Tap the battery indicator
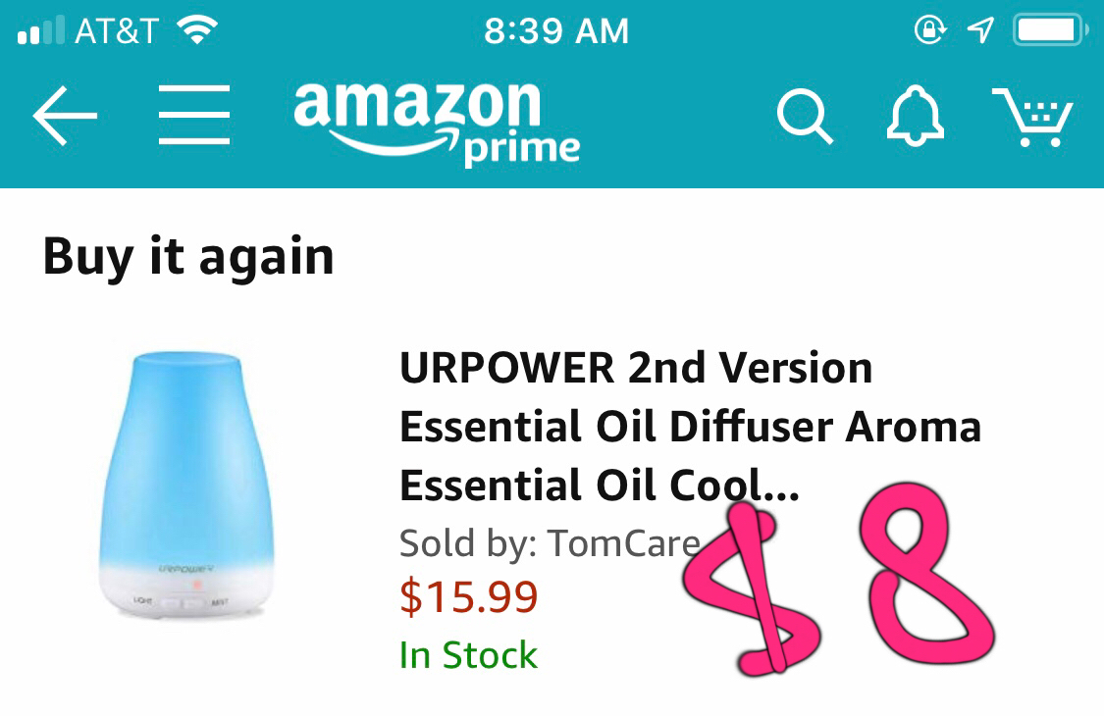This screenshot has width=1104, height=716. (1048, 30)
